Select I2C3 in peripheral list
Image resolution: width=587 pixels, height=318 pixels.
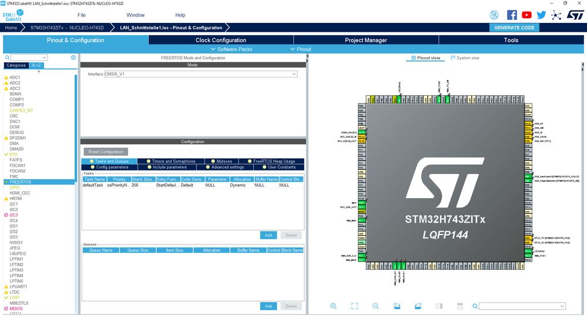coord(14,215)
